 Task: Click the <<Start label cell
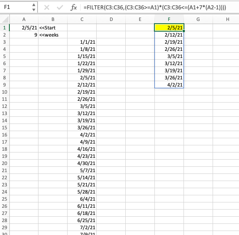(53, 28)
